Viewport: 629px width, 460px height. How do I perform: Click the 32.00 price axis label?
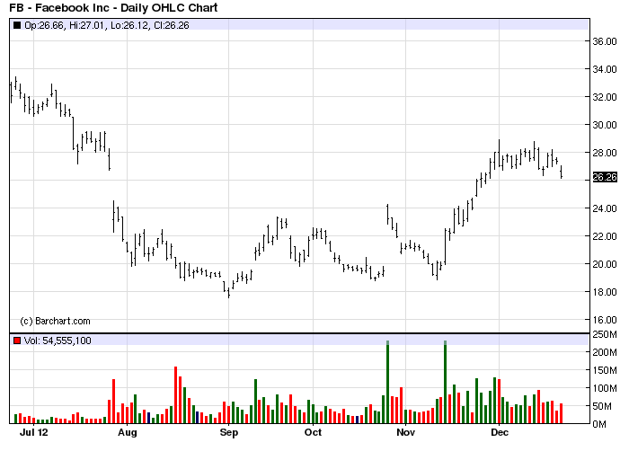pos(605,97)
